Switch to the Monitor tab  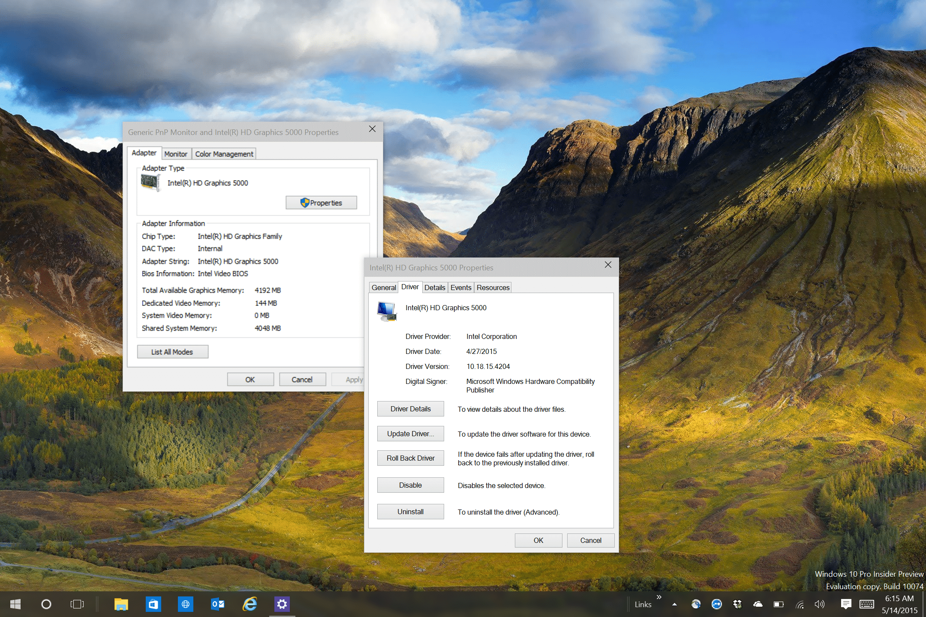tap(176, 154)
